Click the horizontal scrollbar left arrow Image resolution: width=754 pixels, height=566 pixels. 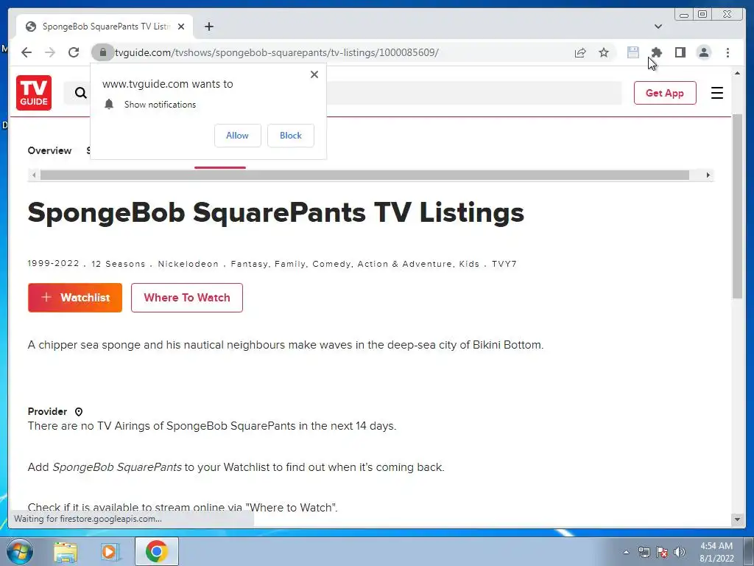[34, 175]
